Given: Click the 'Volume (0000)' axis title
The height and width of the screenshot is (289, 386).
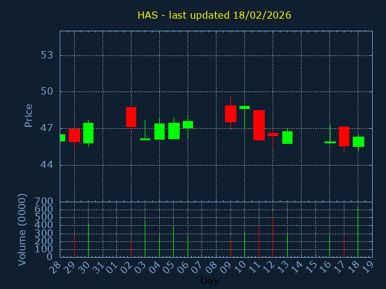Looking at the screenshot, I should click(x=22, y=230).
